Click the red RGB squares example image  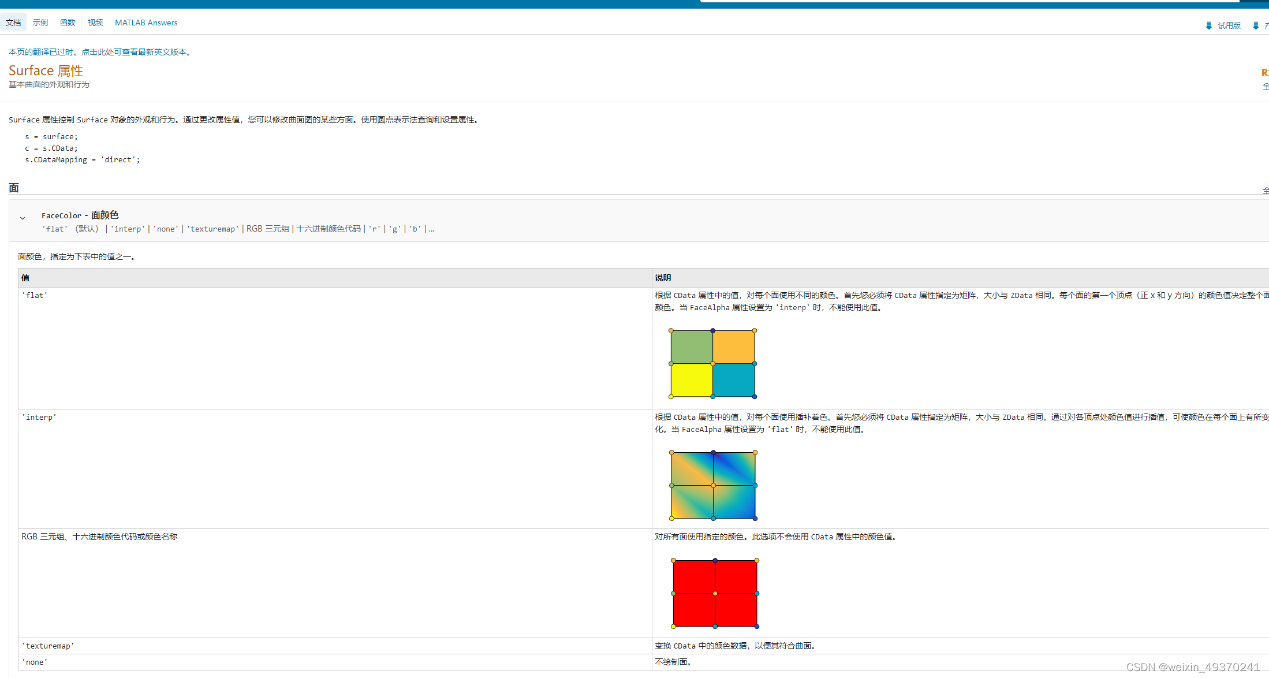pyautogui.click(x=715, y=593)
